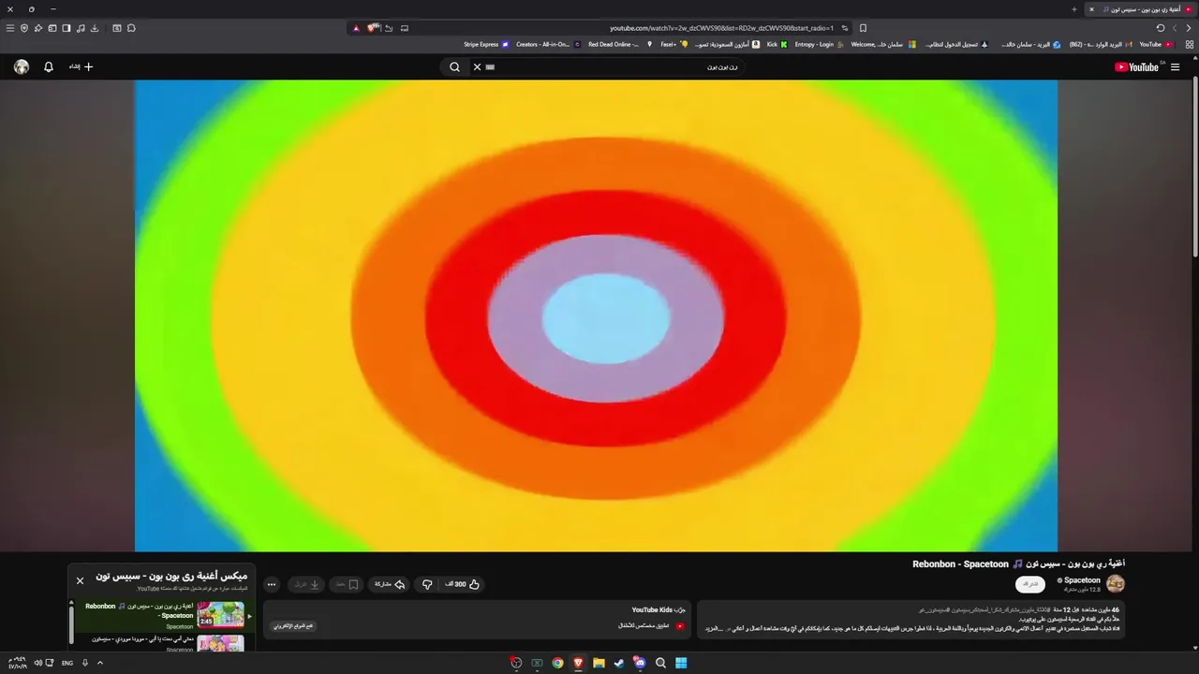Click the YouTube search magnifier button
This screenshot has width=1199, height=674.
pos(454,67)
